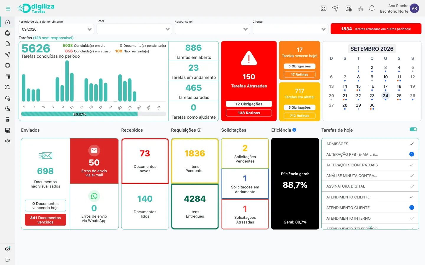Image resolution: width=425 pixels, height=265 pixels.
Task: Click the archive box icon in the sidebar
Action: [8, 119]
